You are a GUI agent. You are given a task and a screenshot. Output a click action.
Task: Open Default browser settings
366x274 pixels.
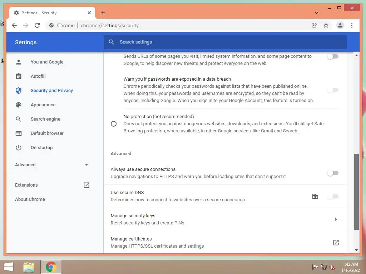coord(47,133)
